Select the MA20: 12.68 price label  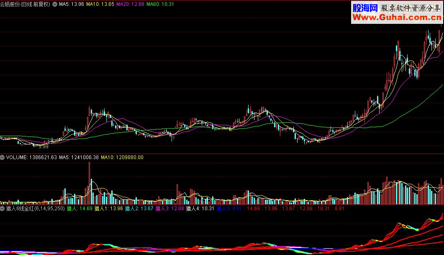(x=130, y=4)
